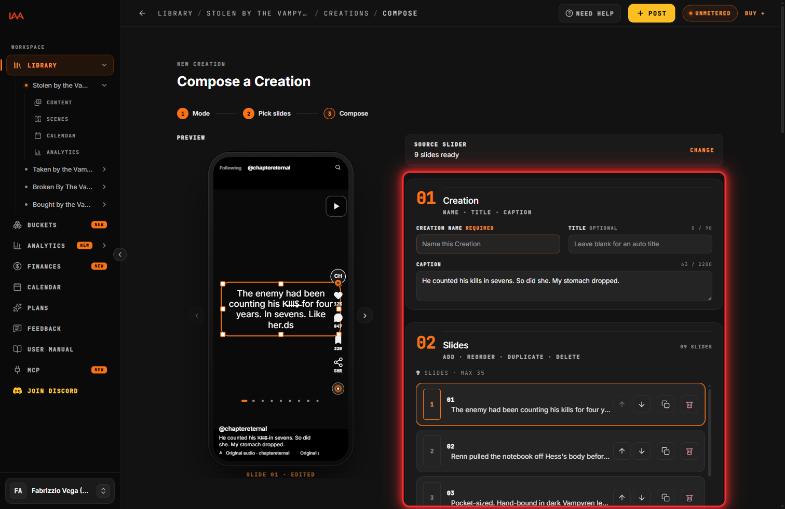Duplicate slide 02
This screenshot has height=509, width=785.
pos(666,451)
